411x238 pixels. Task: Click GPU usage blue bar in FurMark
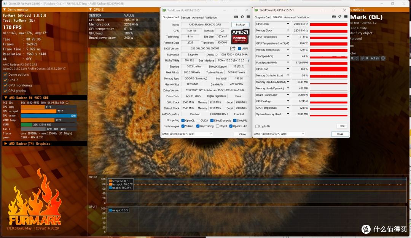point(49,116)
